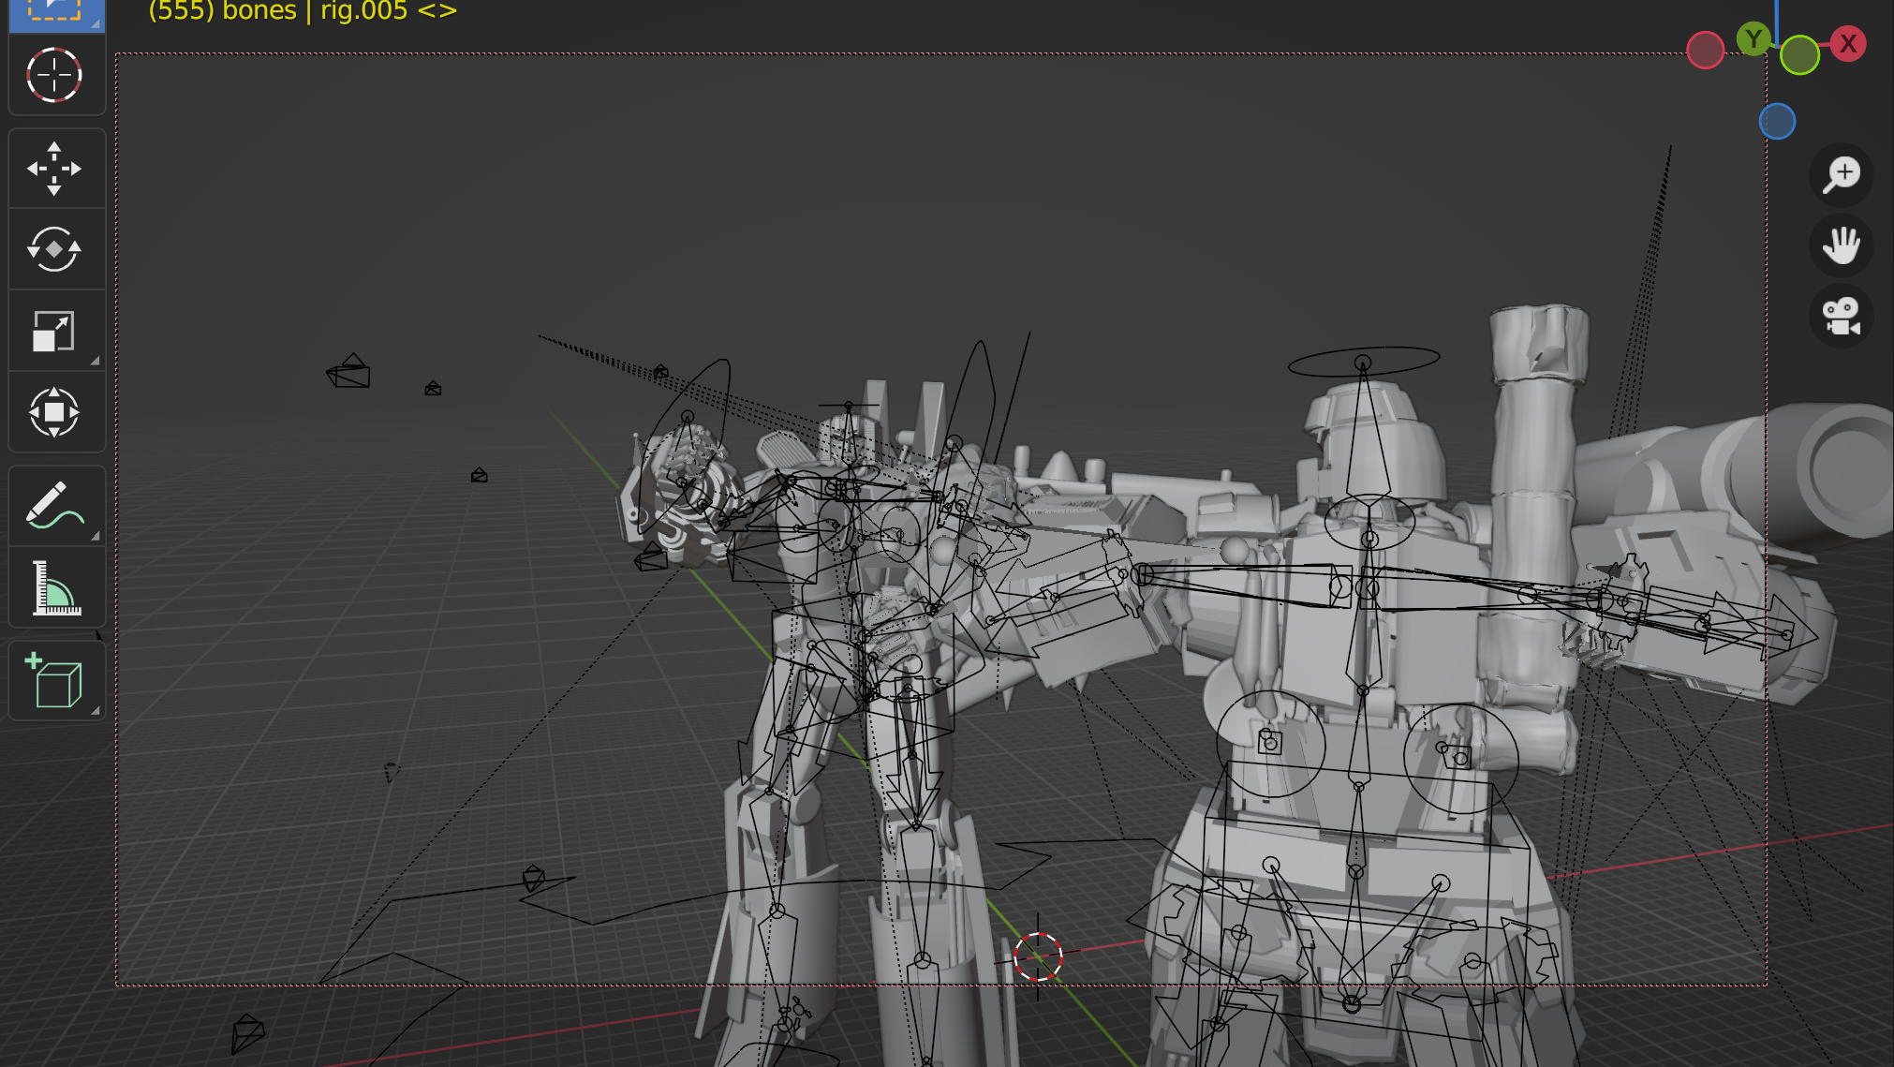Click the X axis on navigation gizmo
Image resolution: width=1894 pixels, height=1067 pixels.
pyautogui.click(x=1849, y=43)
